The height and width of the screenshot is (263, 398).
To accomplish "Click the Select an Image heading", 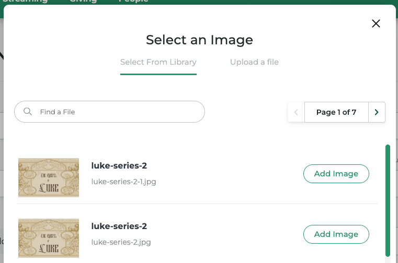I will [x=199, y=40].
